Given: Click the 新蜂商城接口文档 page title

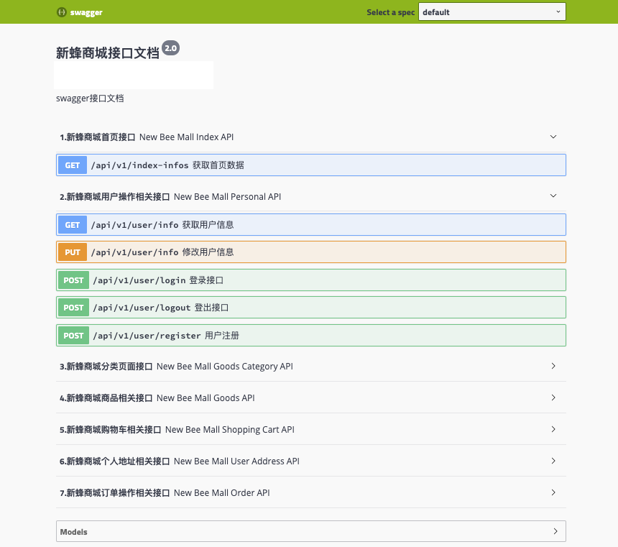Looking at the screenshot, I should [108, 53].
